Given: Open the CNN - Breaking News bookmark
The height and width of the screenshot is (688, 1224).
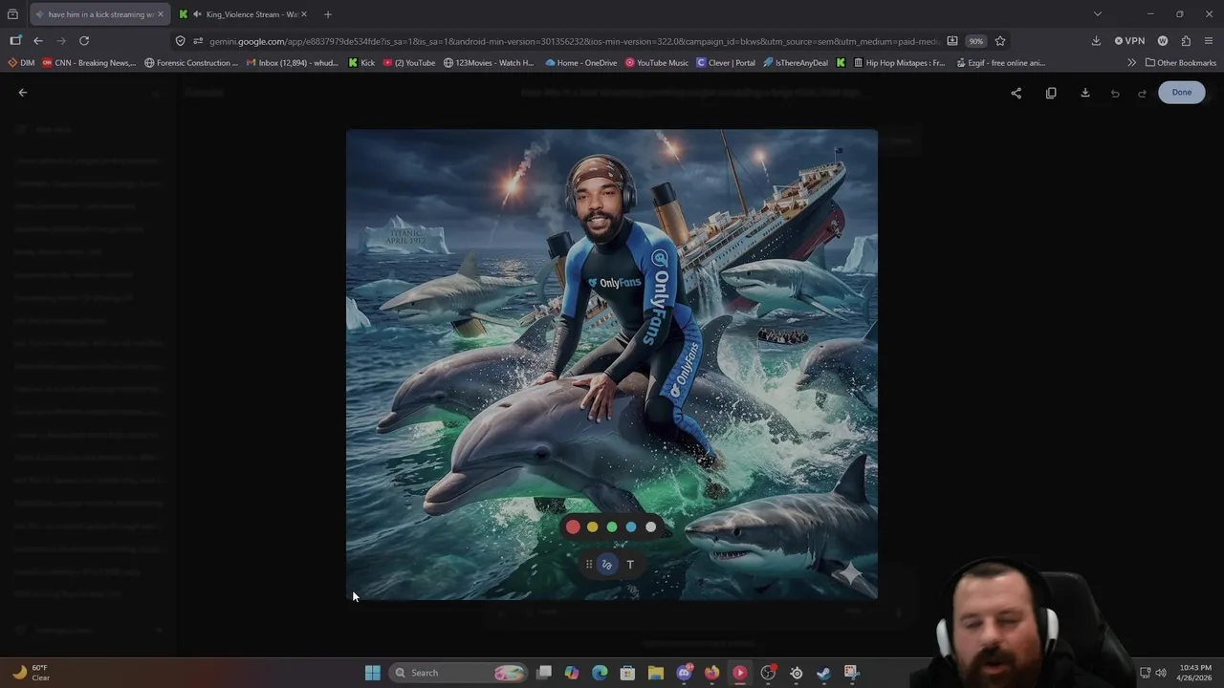Looking at the screenshot, I should point(89,63).
